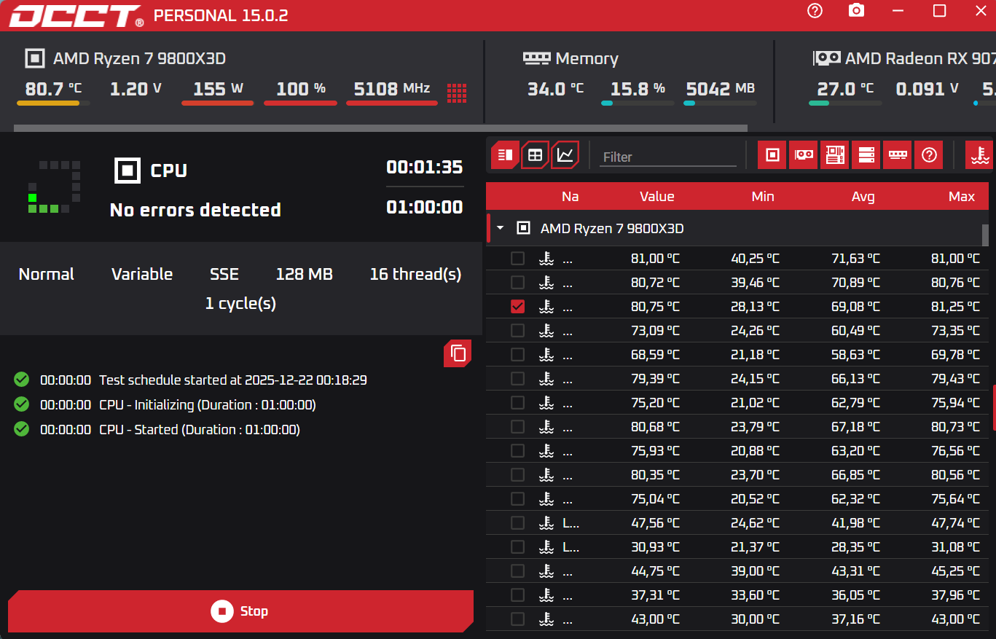Click the 34.0 °C memory temperature
This screenshot has height=639, width=996.
555,89
